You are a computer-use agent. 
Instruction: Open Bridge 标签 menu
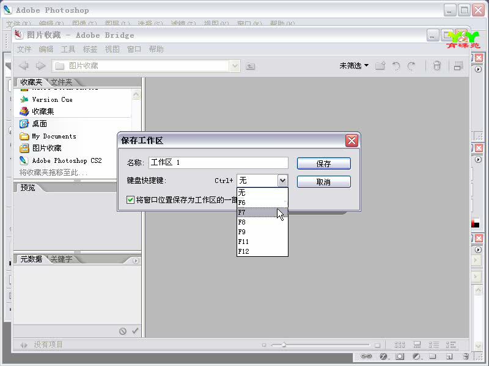point(90,49)
